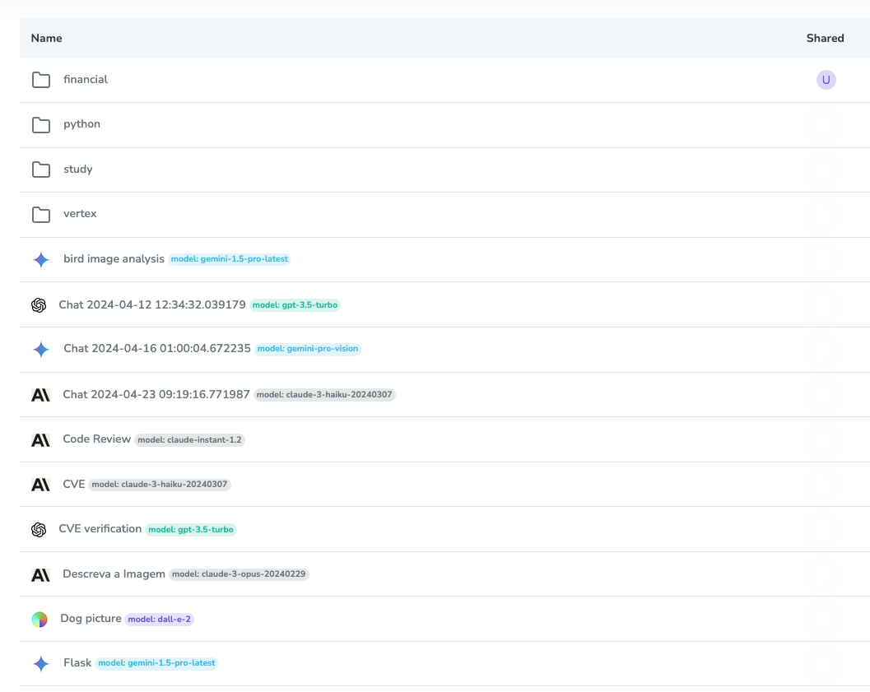Click the DALL-E icon beside Dog picture

[x=40, y=619]
